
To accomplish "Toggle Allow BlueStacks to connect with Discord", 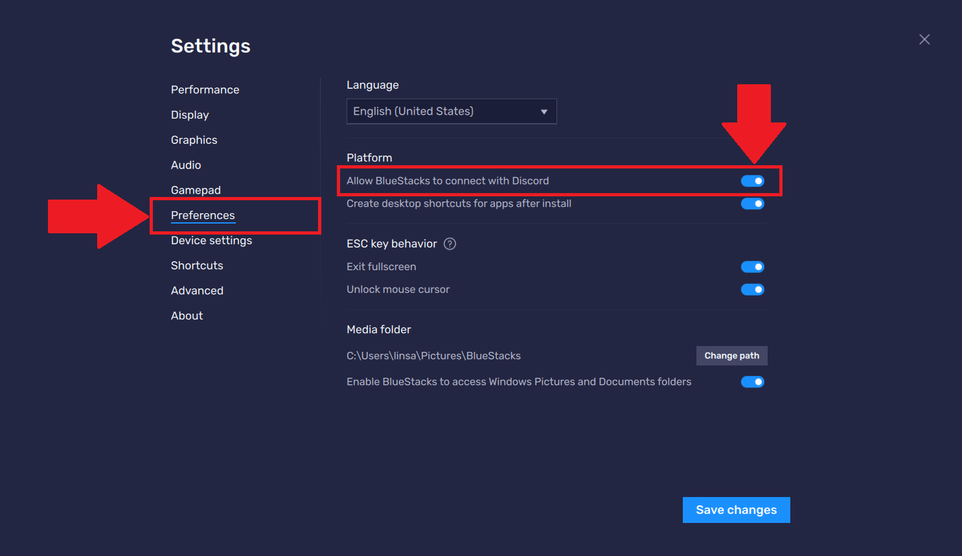I will coord(752,181).
